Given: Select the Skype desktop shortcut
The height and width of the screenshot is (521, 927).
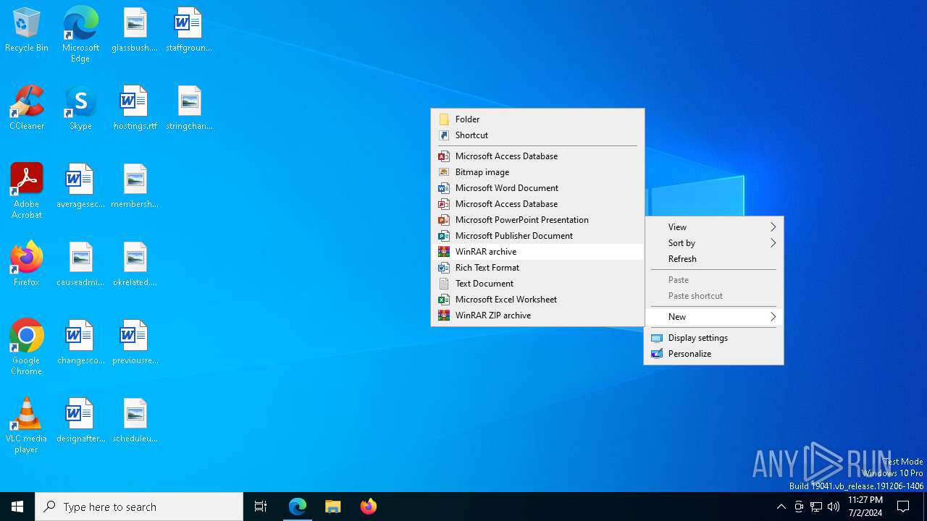Looking at the screenshot, I should click(80, 109).
